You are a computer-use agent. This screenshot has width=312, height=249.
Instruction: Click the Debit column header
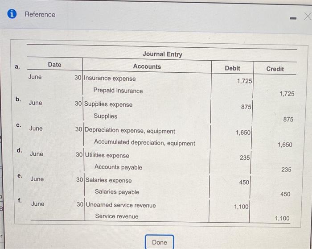232,68
